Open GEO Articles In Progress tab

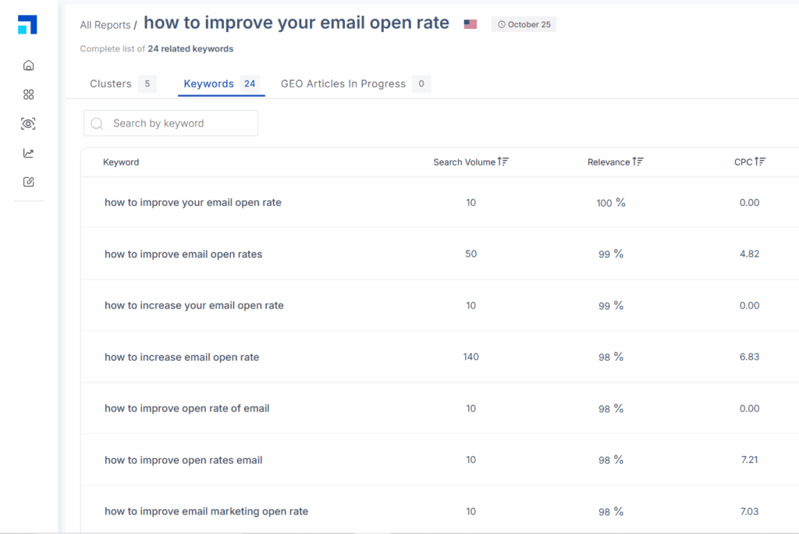(343, 84)
